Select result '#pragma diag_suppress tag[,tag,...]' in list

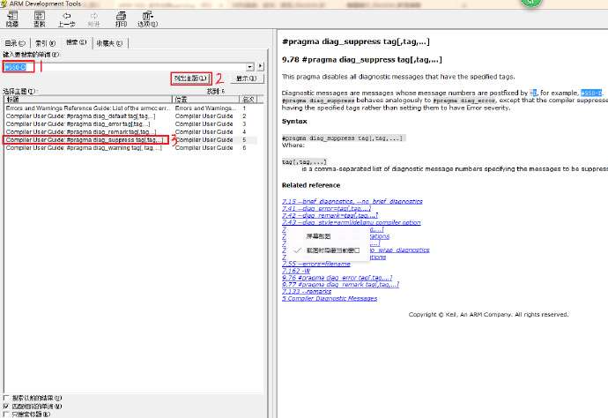click(x=85, y=139)
